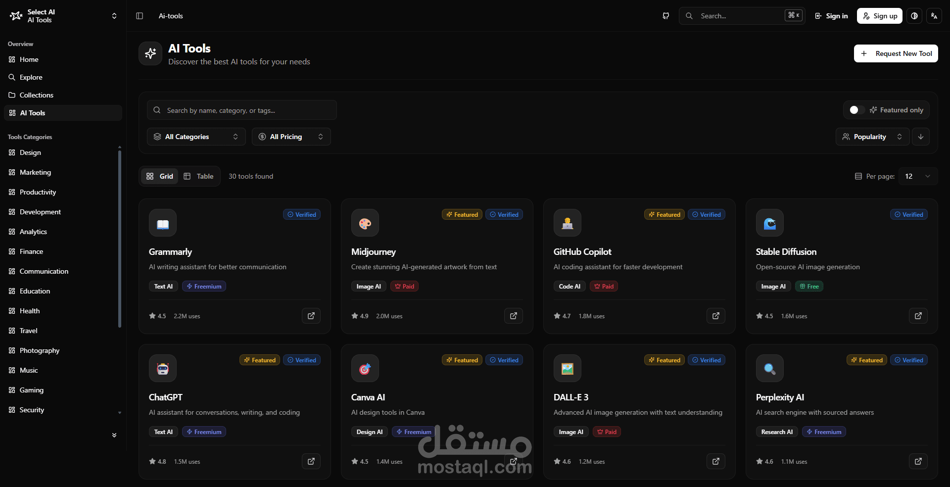Click the GitHub Copilot logo icon
This screenshot has width=950, height=487.
click(568, 223)
